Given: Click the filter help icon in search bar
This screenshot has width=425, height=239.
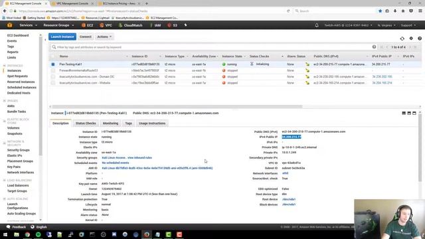Looking at the screenshot, I should pyautogui.click(x=374, y=47).
